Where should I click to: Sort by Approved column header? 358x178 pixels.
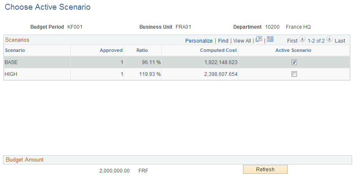111,50
